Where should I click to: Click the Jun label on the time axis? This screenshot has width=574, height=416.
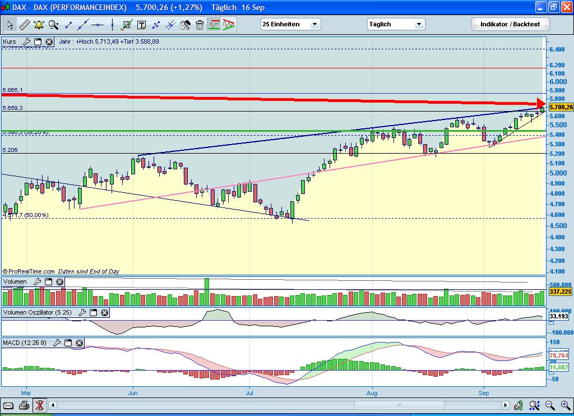[x=132, y=393]
